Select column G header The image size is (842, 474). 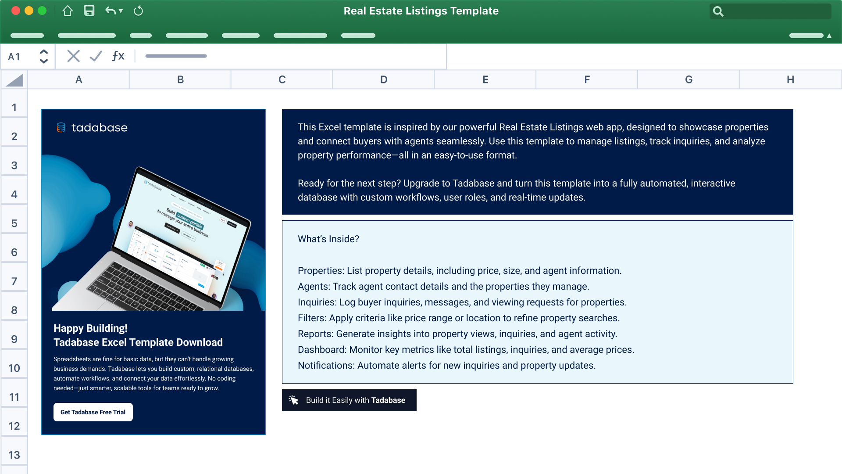689,80
